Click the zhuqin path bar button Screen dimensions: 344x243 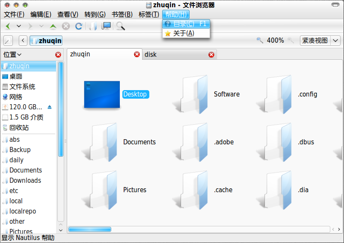pos(46,41)
